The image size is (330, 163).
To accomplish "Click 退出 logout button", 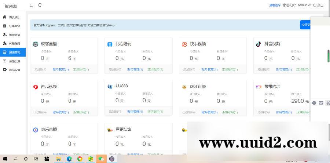I will tap(318, 5).
